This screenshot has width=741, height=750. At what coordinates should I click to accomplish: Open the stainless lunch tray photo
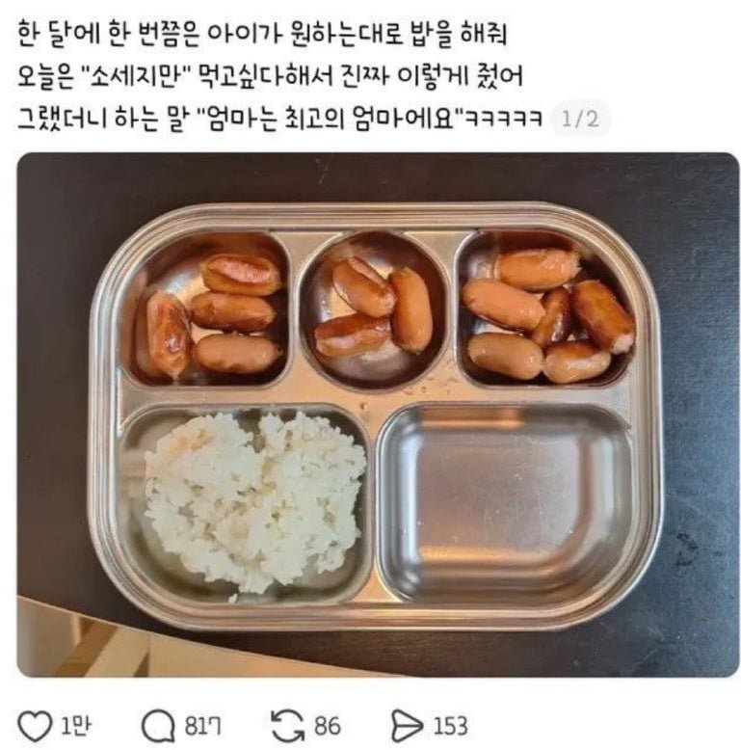point(379,415)
